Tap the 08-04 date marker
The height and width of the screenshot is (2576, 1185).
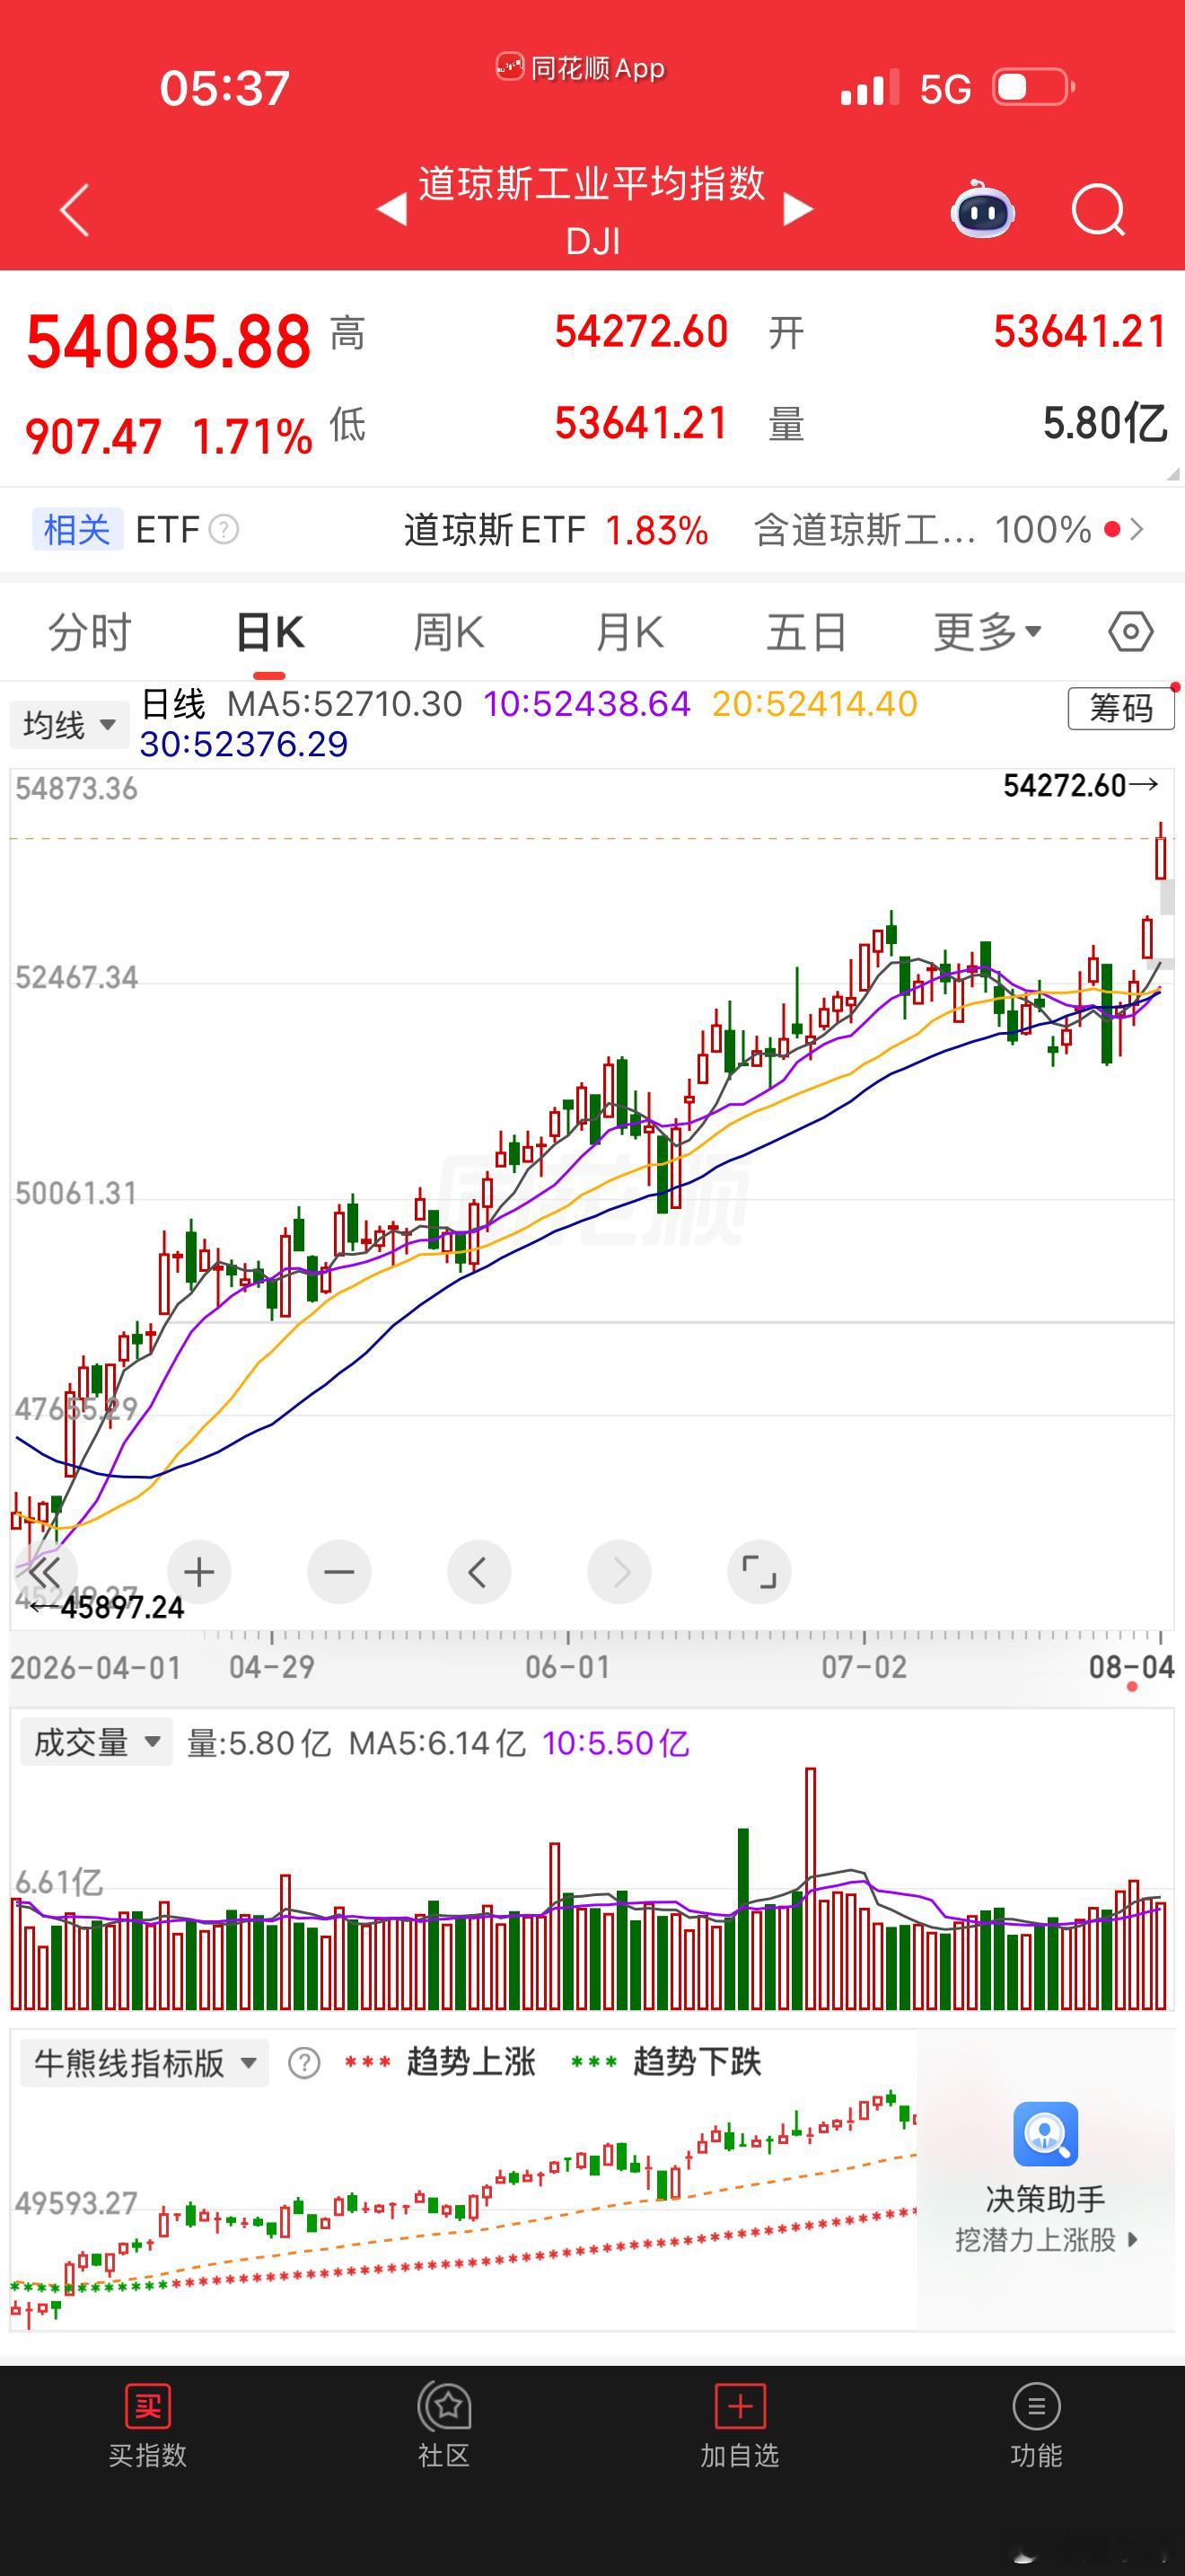coord(1131,1666)
